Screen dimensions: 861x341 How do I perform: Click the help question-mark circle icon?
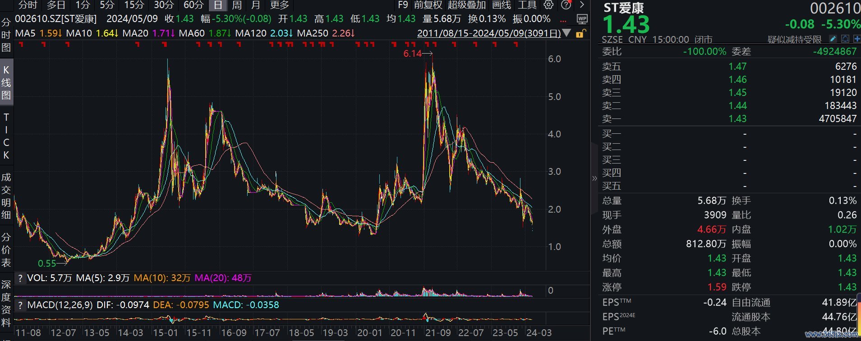coord(566,5)
